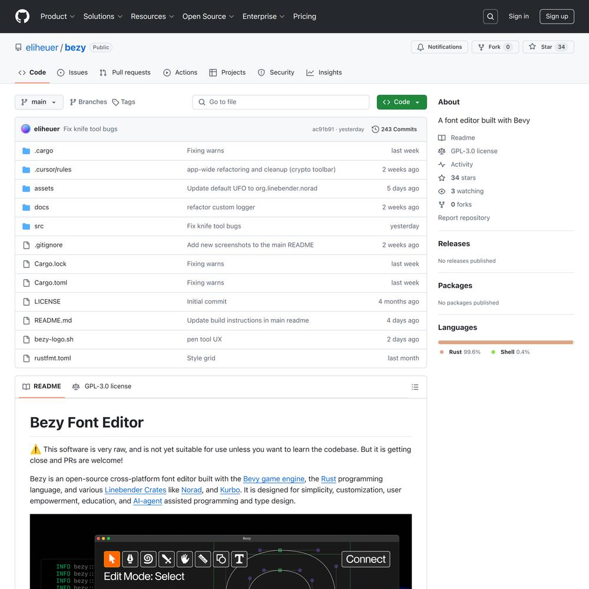Click the Sign in link
589x589 pixels.
(518, 16)
